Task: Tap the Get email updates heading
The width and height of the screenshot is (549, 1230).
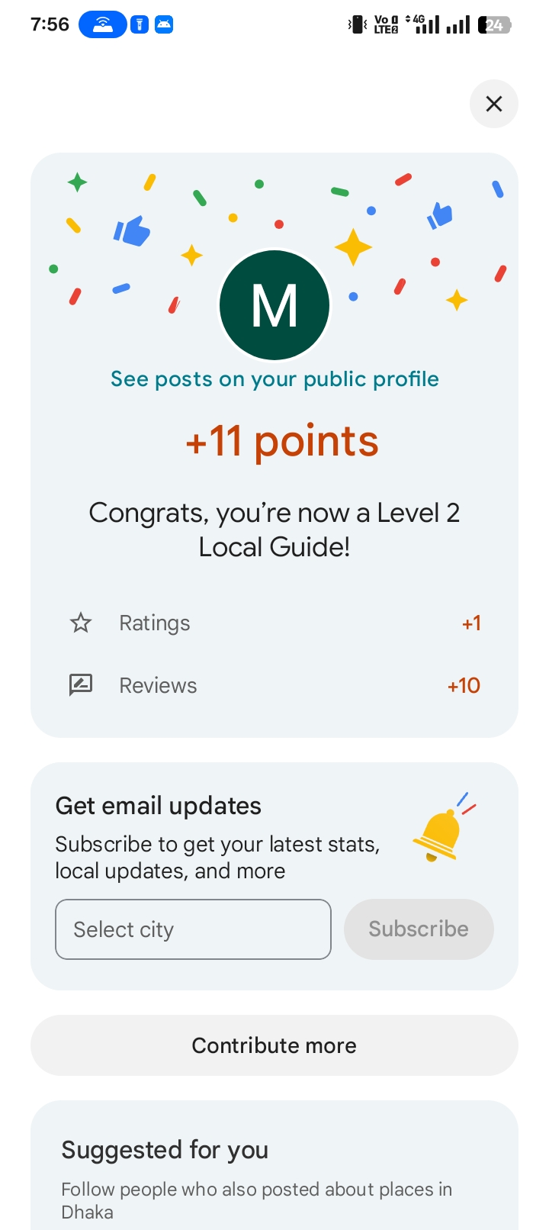Action: pos(159,806)
